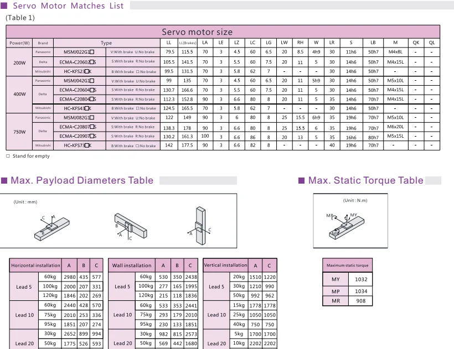This screenshot has height=349, width=454.
Task: Click the MY torque value 1032
Action: click(360, 280)
